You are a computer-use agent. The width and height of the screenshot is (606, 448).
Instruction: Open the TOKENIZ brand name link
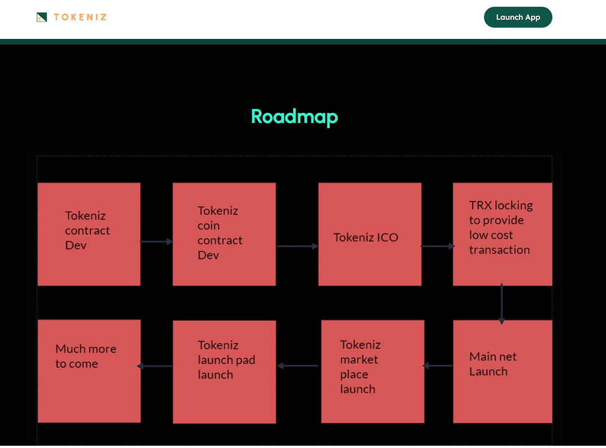tap(80, 17)
